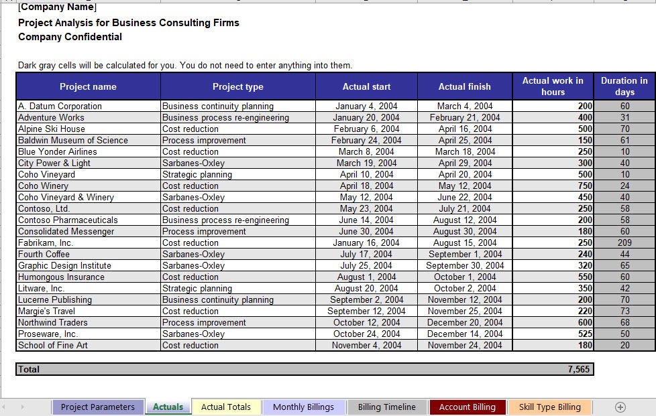Viewport: 656px width, 416px height.
Task: Select start date January 4, 2004
Action: [366, 106]
